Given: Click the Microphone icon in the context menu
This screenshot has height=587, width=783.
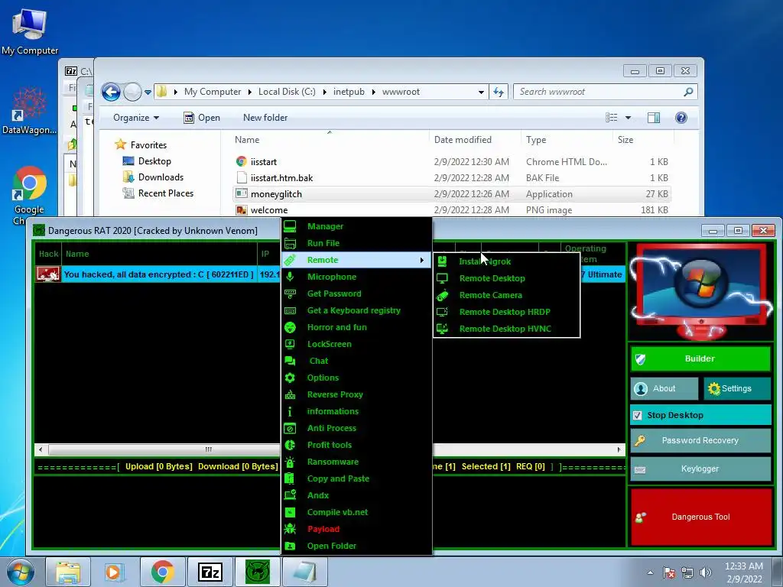Looking at the screenshot, I should 290,277.
